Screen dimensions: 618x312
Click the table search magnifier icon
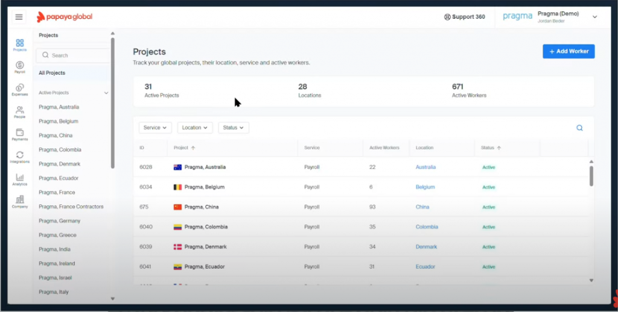[579, 128]
